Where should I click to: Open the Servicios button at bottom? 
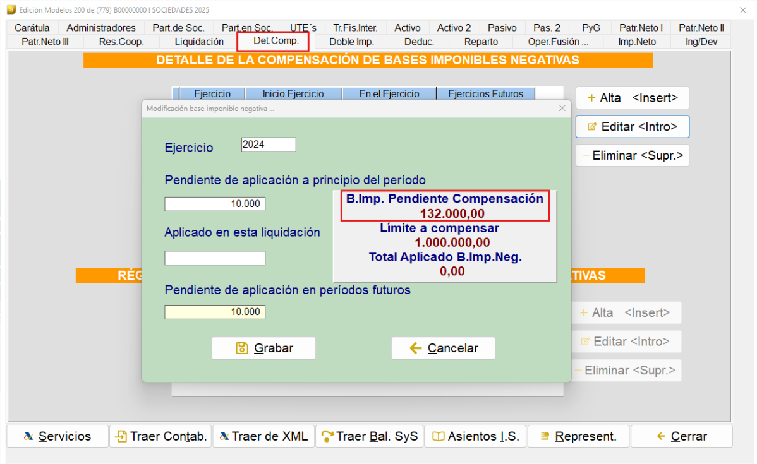point(58,436)
